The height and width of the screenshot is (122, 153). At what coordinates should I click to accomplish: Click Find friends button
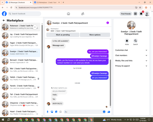tap(126, 14)
